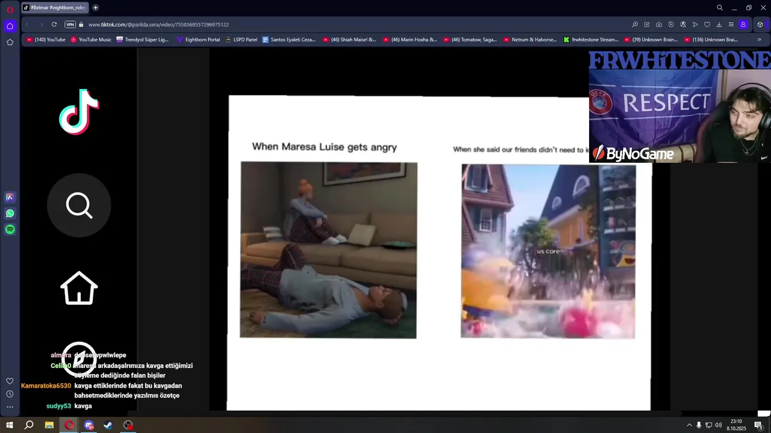Open Windows taskbar search

(x=29, y=425)
